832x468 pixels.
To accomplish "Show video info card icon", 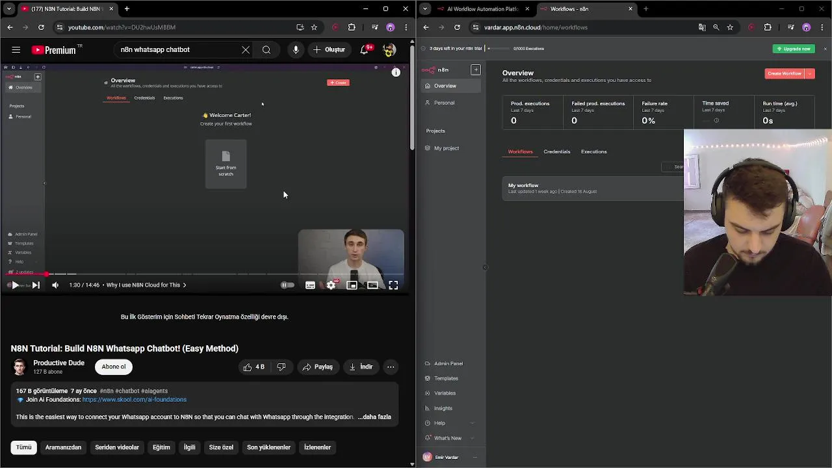I will (396, 72).
